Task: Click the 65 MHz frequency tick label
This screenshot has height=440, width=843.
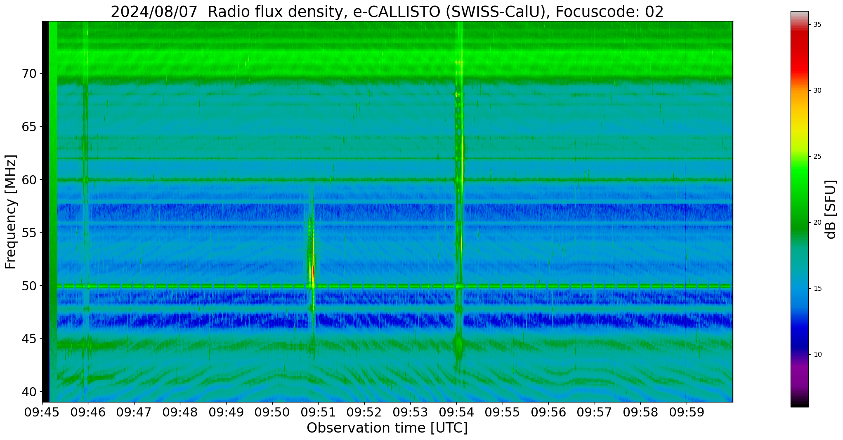Action: click(x=29, y=127)
